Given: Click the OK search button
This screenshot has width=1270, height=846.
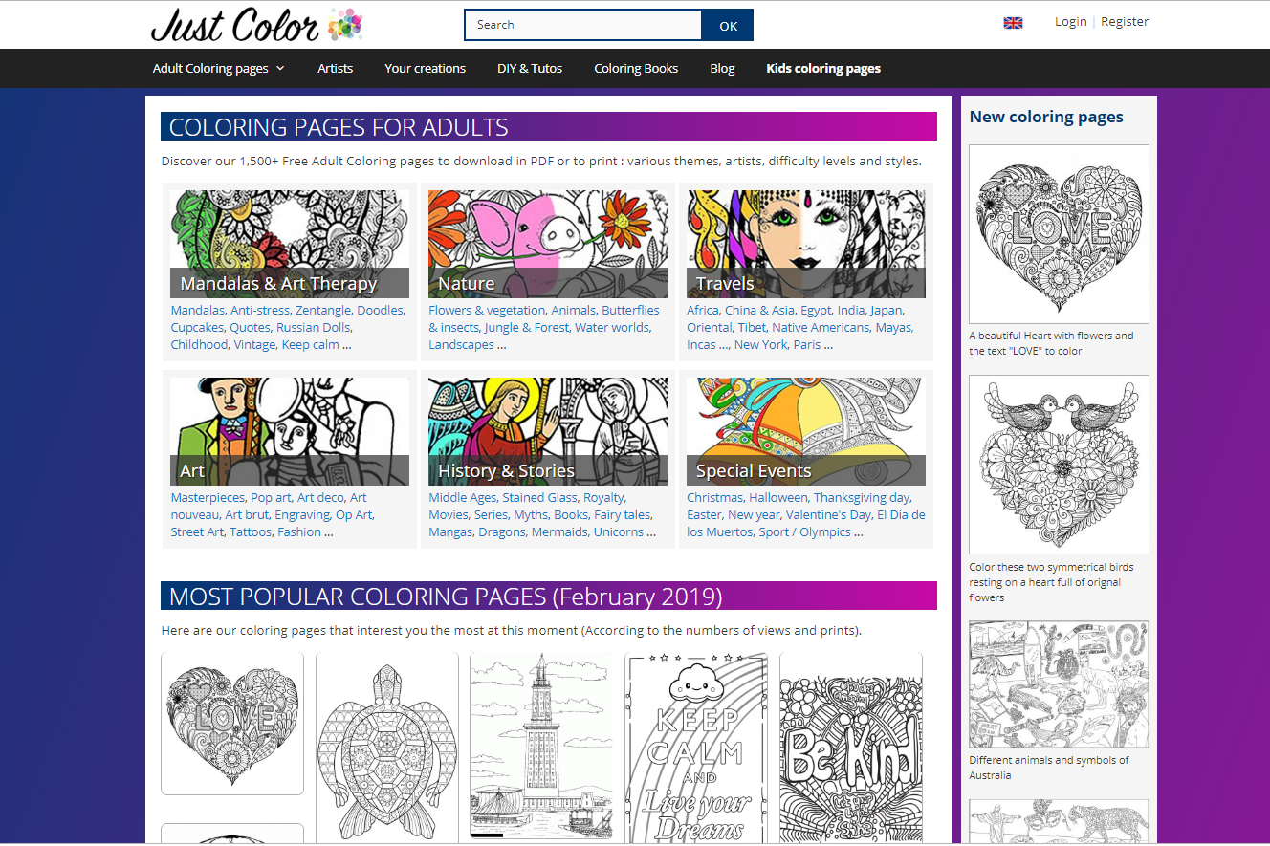Looking at the screenshot, I should [x=728, y=25].
